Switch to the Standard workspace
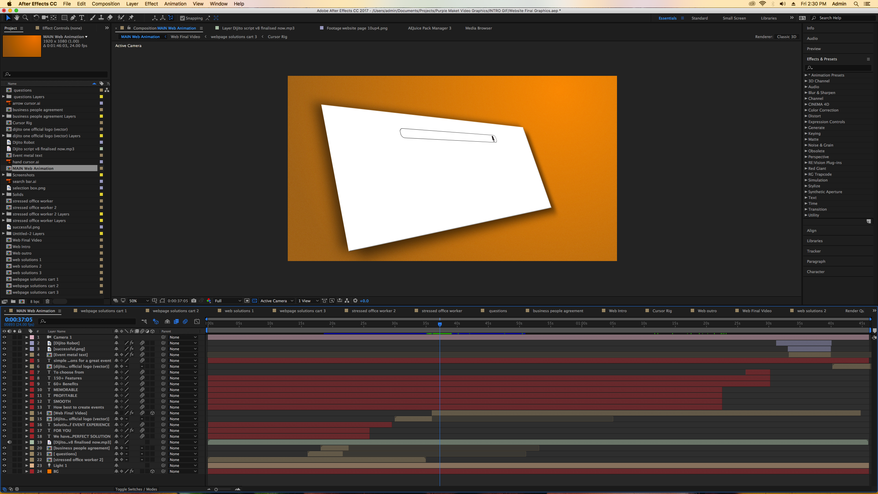This screenshot has width=878, height=494. point(699,18)
